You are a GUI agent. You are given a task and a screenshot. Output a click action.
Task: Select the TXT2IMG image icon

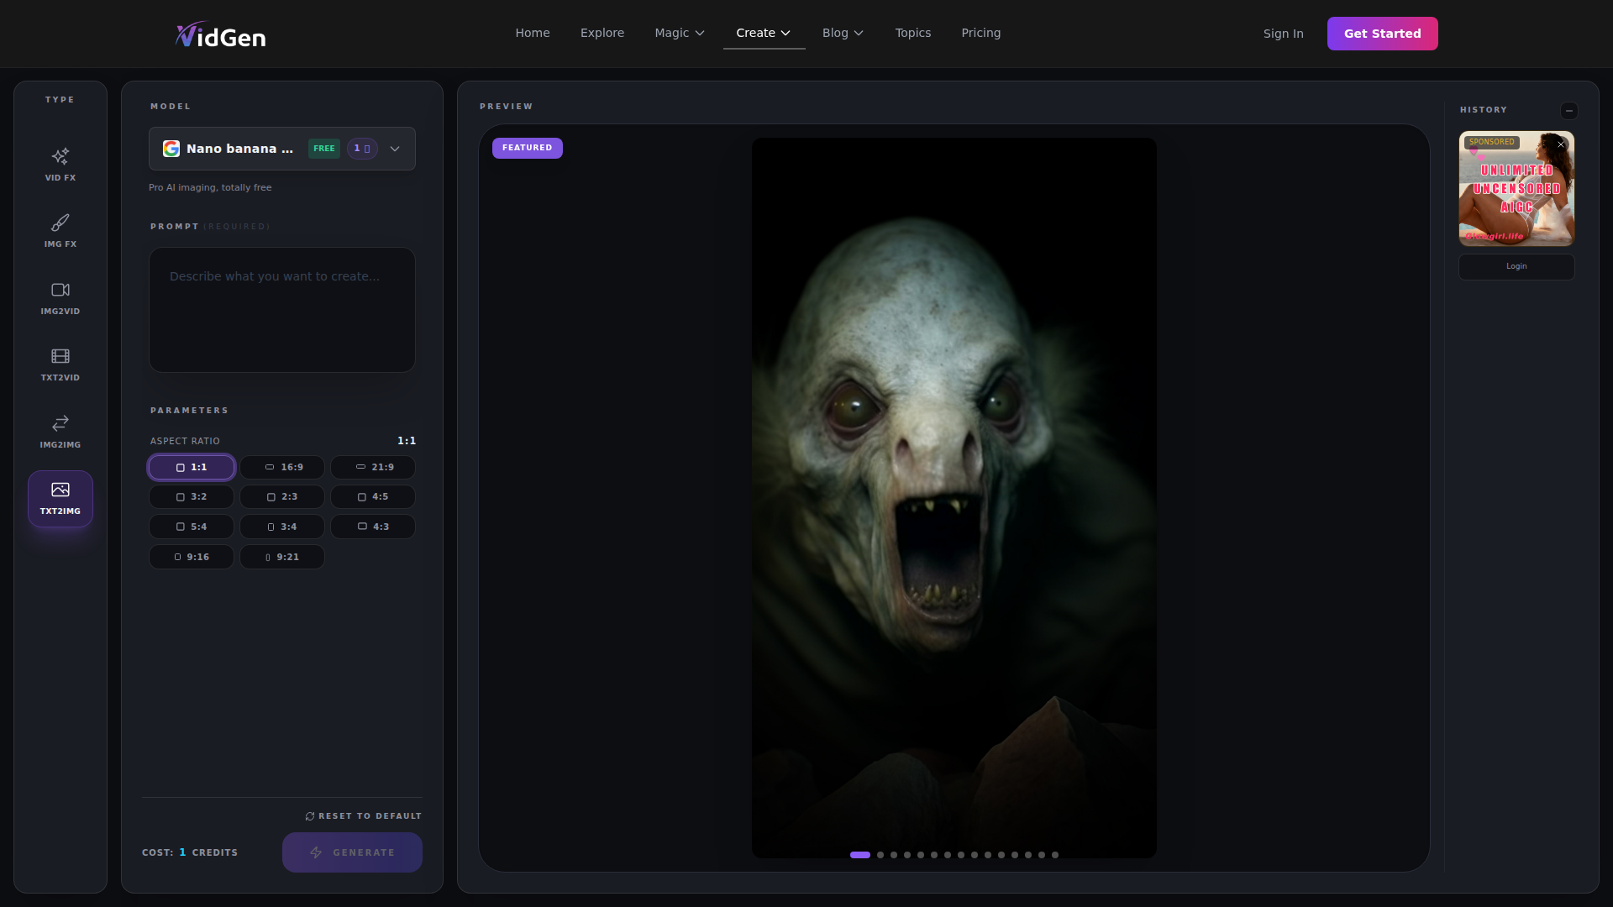point(60,490)
